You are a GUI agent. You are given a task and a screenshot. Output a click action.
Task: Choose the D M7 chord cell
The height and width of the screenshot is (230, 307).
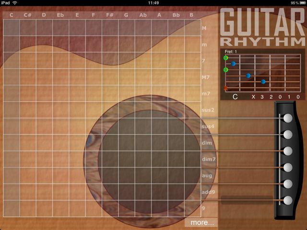click(x=44, y=77)
